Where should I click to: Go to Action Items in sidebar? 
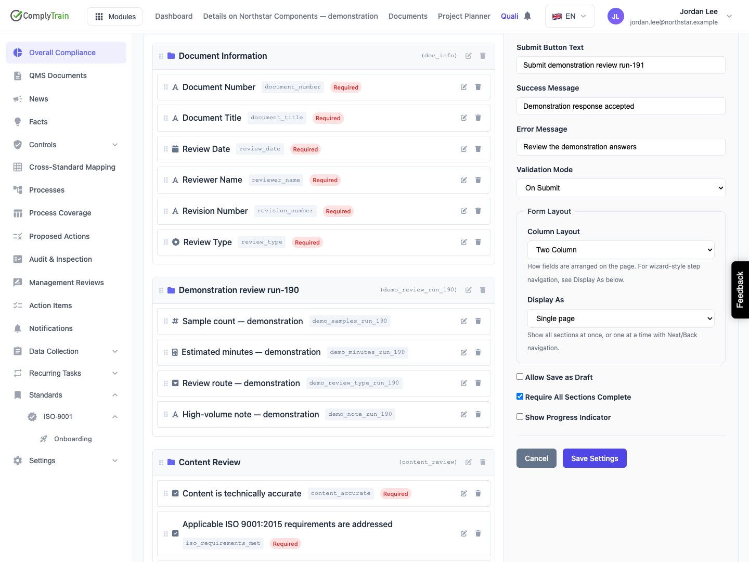pyautogui.click(x=66, y=305)
